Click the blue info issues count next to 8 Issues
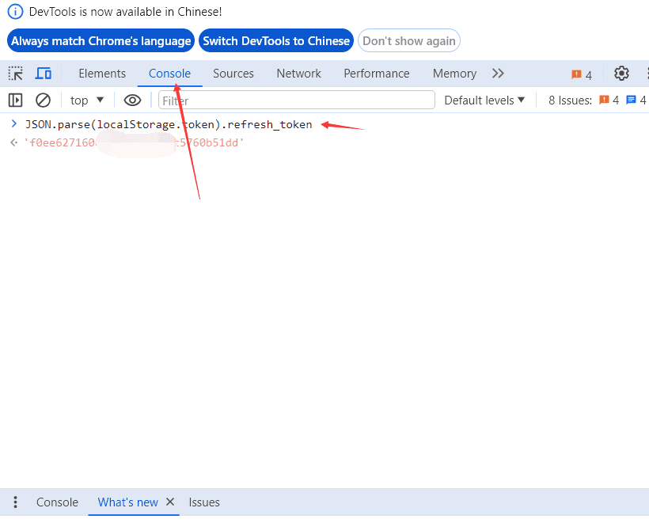The width and height of the screenshot is (649, 523). click(636, 100)
